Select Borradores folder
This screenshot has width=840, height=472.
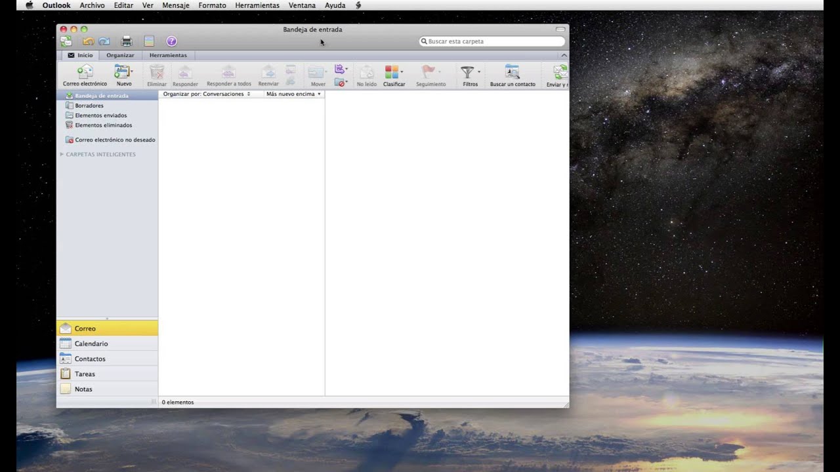(107, 106)
